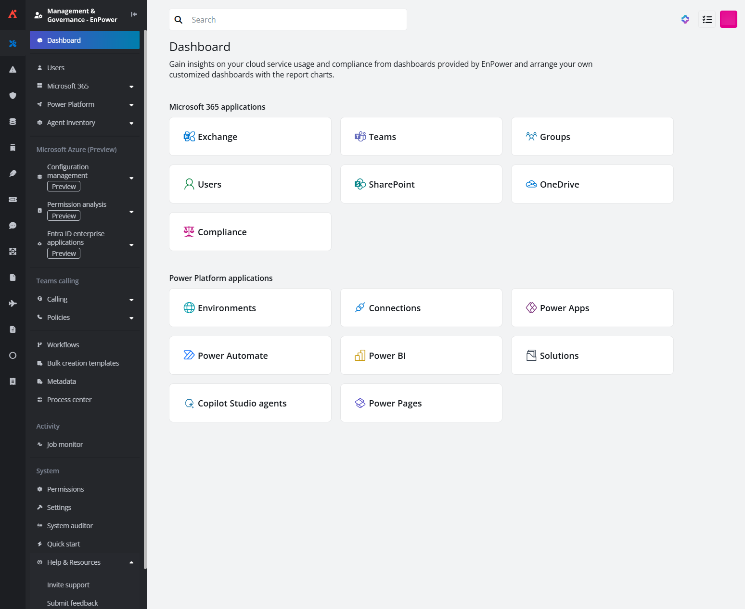Select the shield icon in left rail
Image resolution: width=745 pixels, height=609 pixels.
coord(13,96)
